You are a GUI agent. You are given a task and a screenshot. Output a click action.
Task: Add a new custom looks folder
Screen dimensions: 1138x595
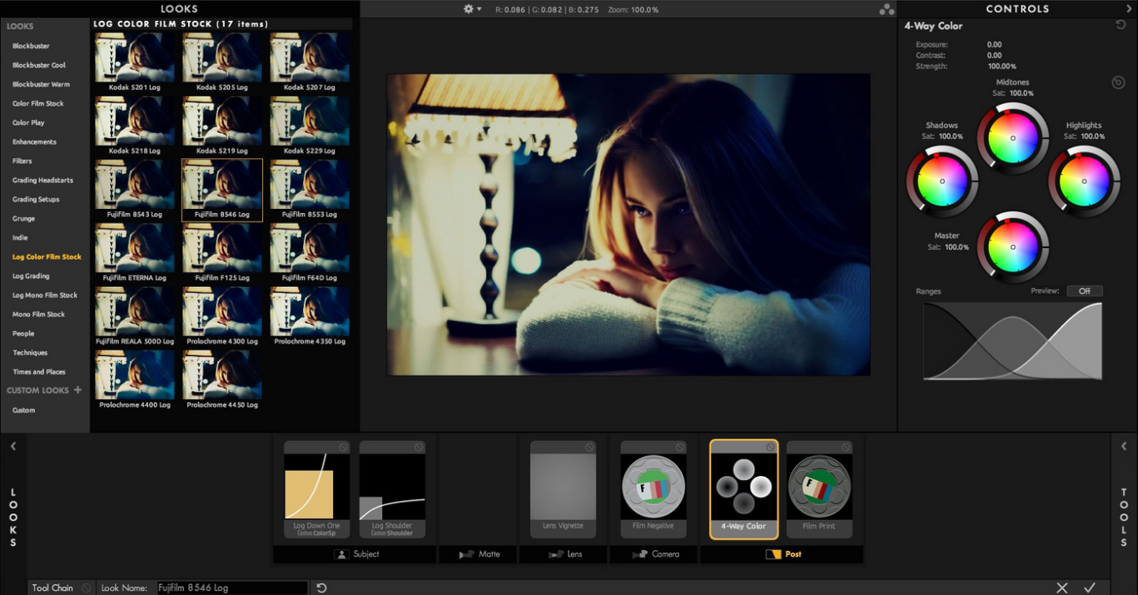(77, 389)
